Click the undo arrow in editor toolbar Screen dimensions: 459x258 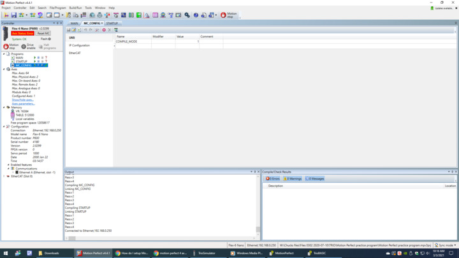[x=85, y=30]
